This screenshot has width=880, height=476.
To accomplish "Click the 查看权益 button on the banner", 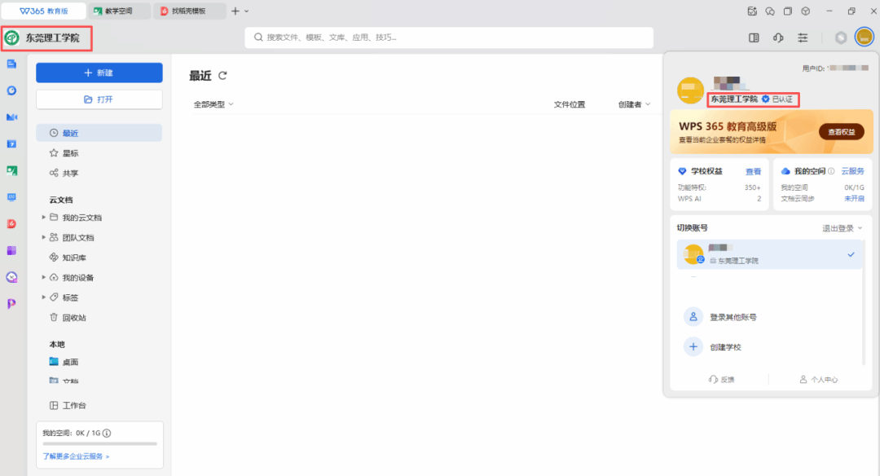I will tap(841, 132).
